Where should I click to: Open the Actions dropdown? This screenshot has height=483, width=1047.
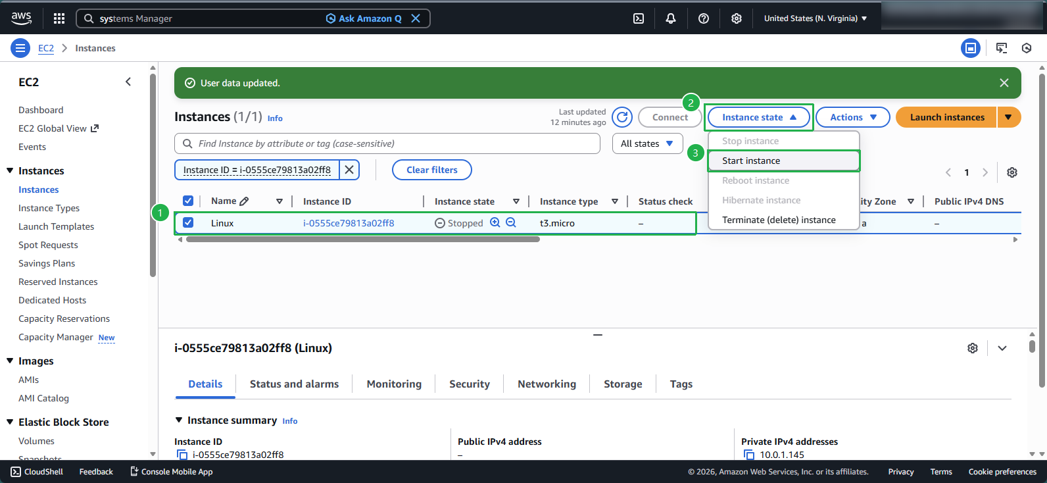(x=853, y=117)
